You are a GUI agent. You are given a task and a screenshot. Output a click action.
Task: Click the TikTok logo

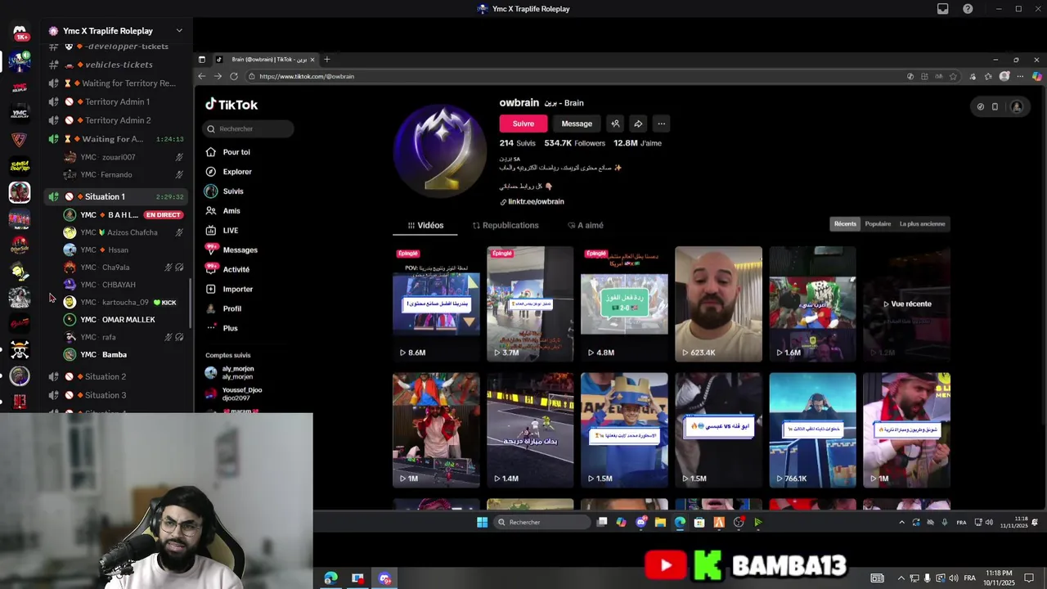click(231, 105)
